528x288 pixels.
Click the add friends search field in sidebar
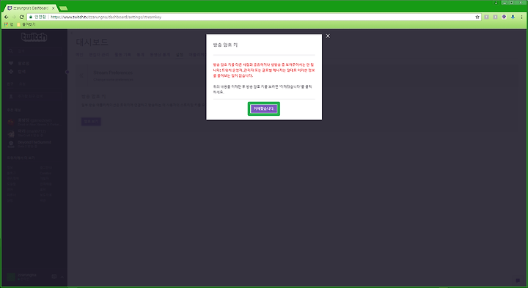click(34, 97)
